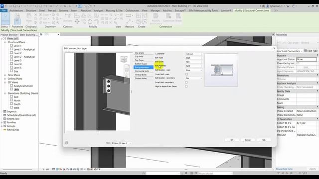Image resolution: width=319 pixels, height=179 pixels.
Task: Click the File menu button
Action: (3, 10)
